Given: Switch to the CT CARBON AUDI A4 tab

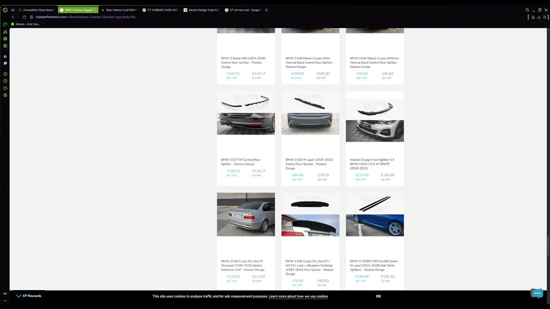Looking at the screenshot, I should [x=160, y=10].
